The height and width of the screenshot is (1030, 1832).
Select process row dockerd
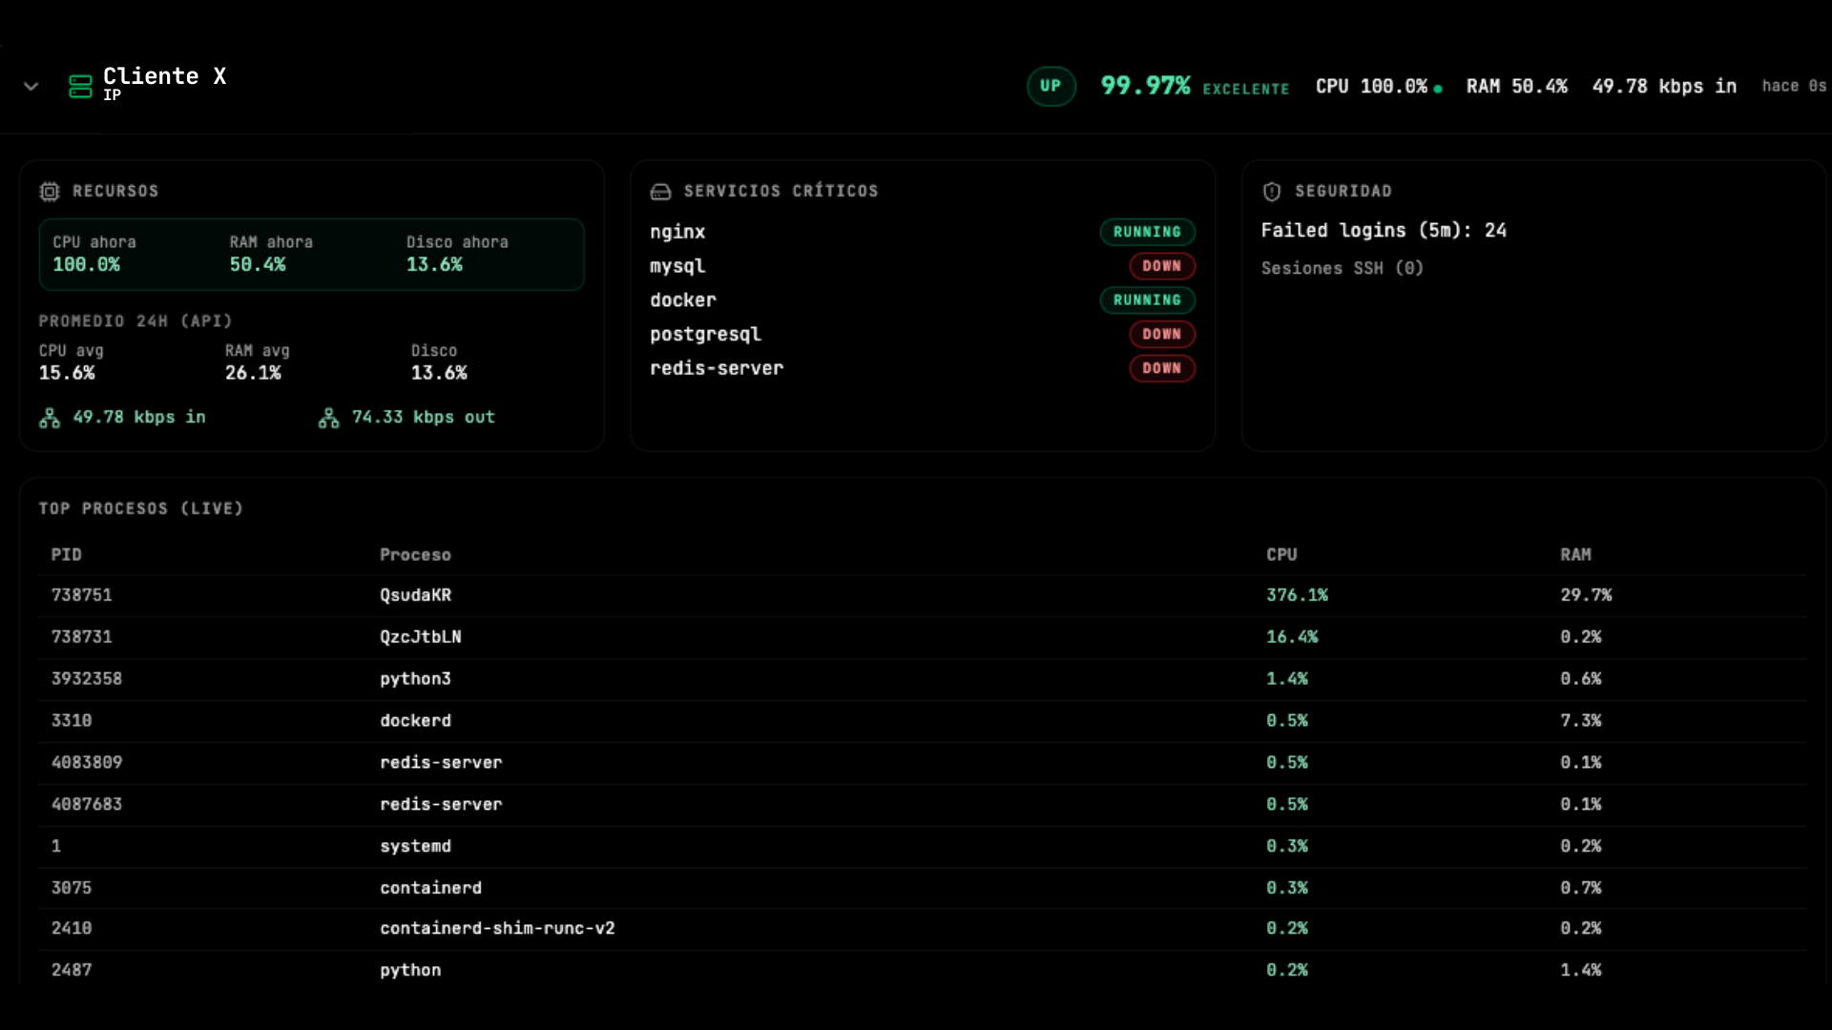pos(923,721)
